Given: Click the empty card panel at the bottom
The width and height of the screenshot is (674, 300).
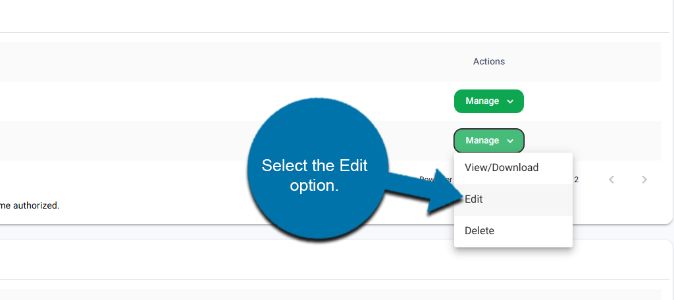Looking at the screenshot, I should (x=329, y=263).
